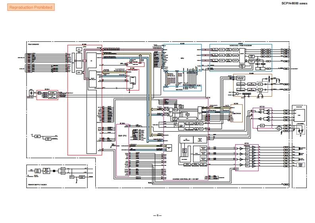Viewport: 315px width, 223px height.
Task: Click the first triangle amplifier in DRIVER block
Action: [x=241, y=148]
